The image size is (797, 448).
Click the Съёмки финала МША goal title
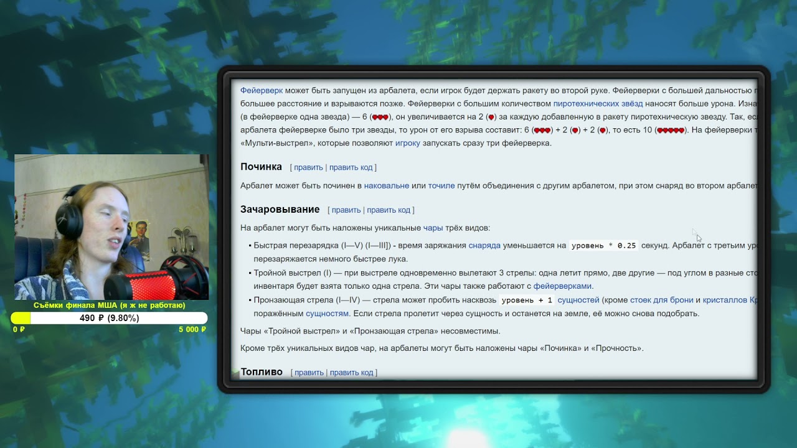[110, 306]
